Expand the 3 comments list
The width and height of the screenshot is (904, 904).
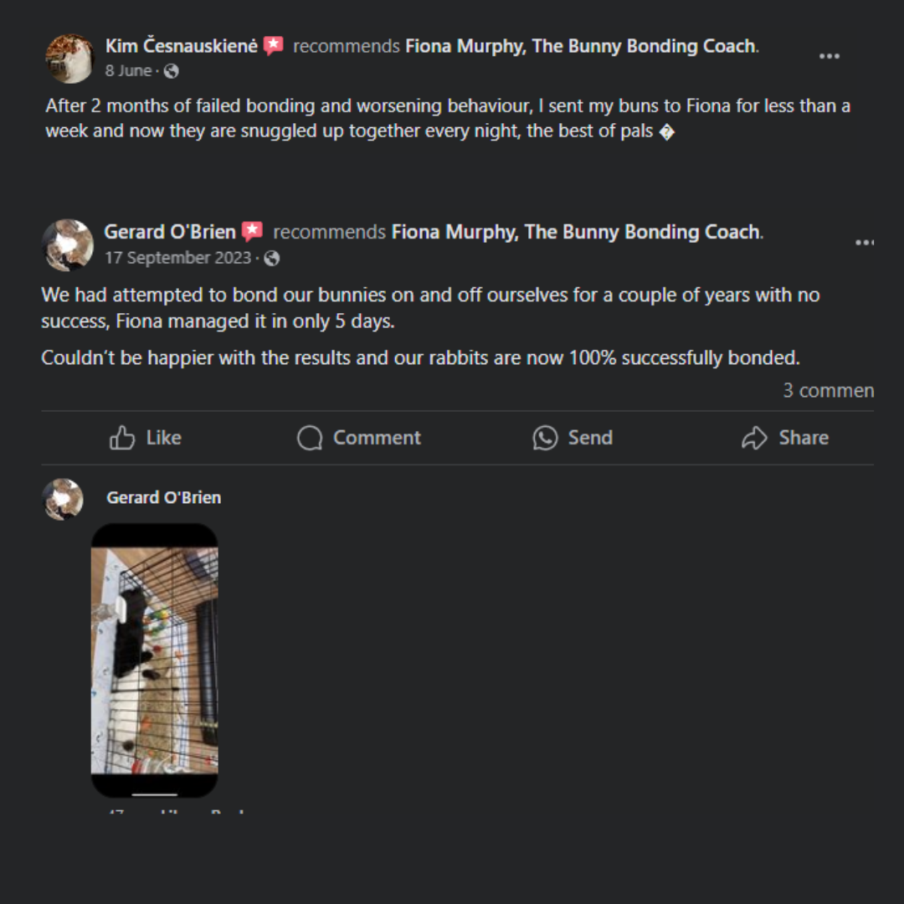[x=828, y=391]
